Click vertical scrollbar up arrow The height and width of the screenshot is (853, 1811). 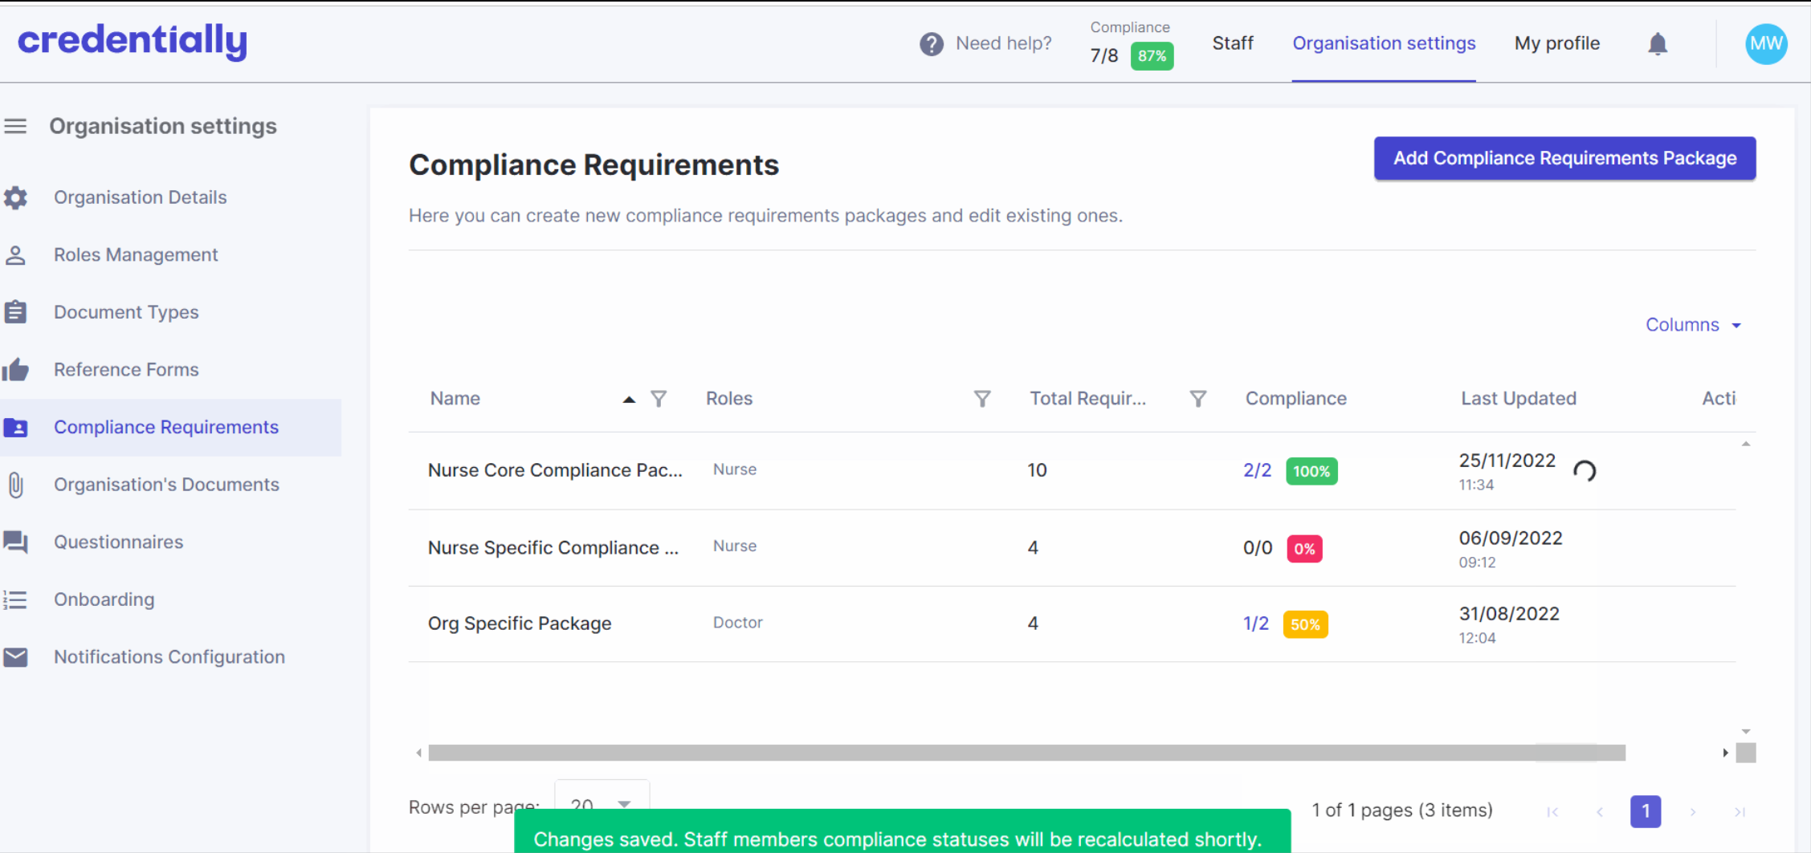coord(1746,444)
